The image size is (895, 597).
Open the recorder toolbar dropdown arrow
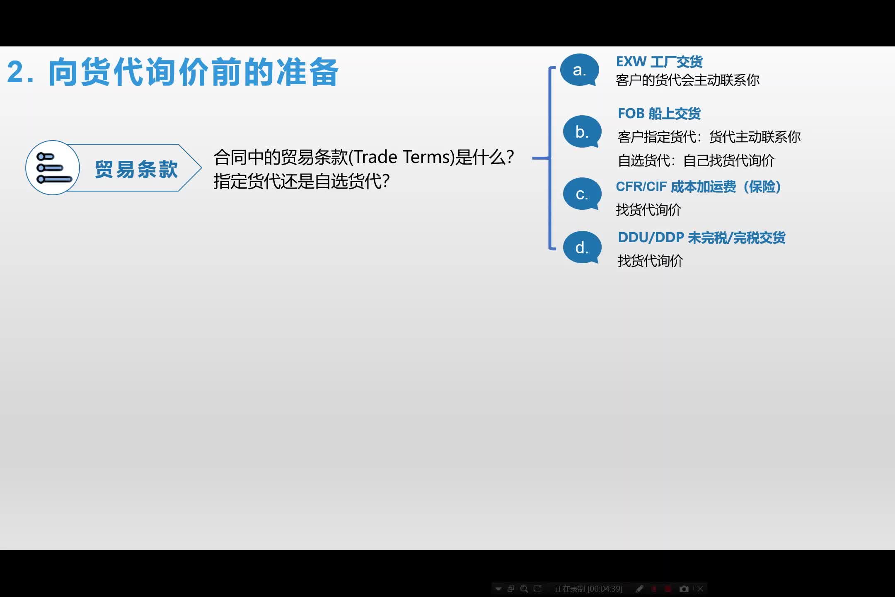498,589
